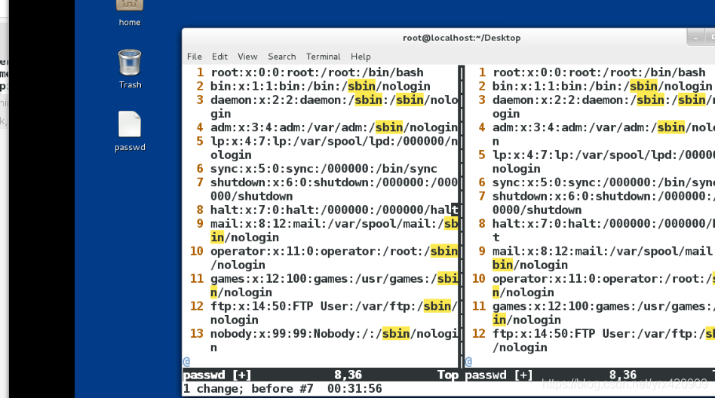This screenshot has height=398, width=715.
Task: Click left pane line 1 root:x:0:0 text
Action: pos(317,72)
